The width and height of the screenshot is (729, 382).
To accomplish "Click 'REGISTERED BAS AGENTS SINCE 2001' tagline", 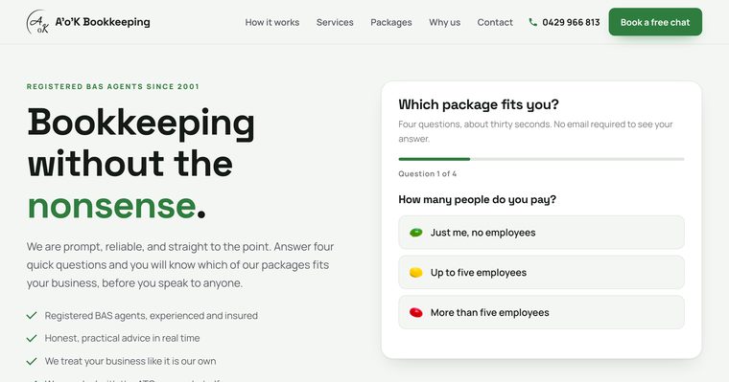I will pyautogui.click(x=113, y=86).
